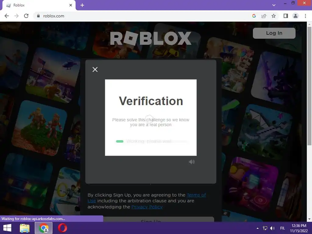Close the Roblox tab
312x234 pixels.
point(71,5)
